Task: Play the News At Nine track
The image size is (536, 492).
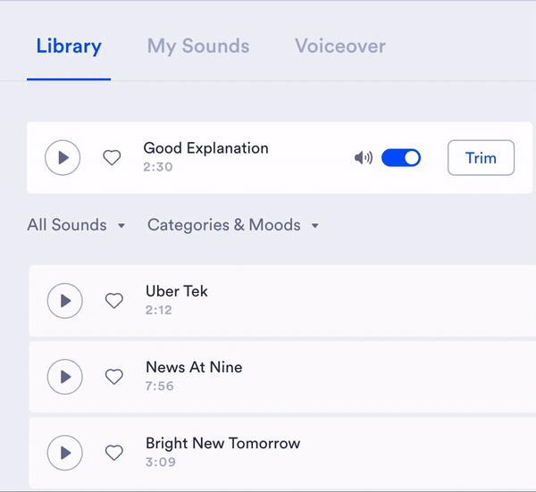Action: click(x=64, y=377)
